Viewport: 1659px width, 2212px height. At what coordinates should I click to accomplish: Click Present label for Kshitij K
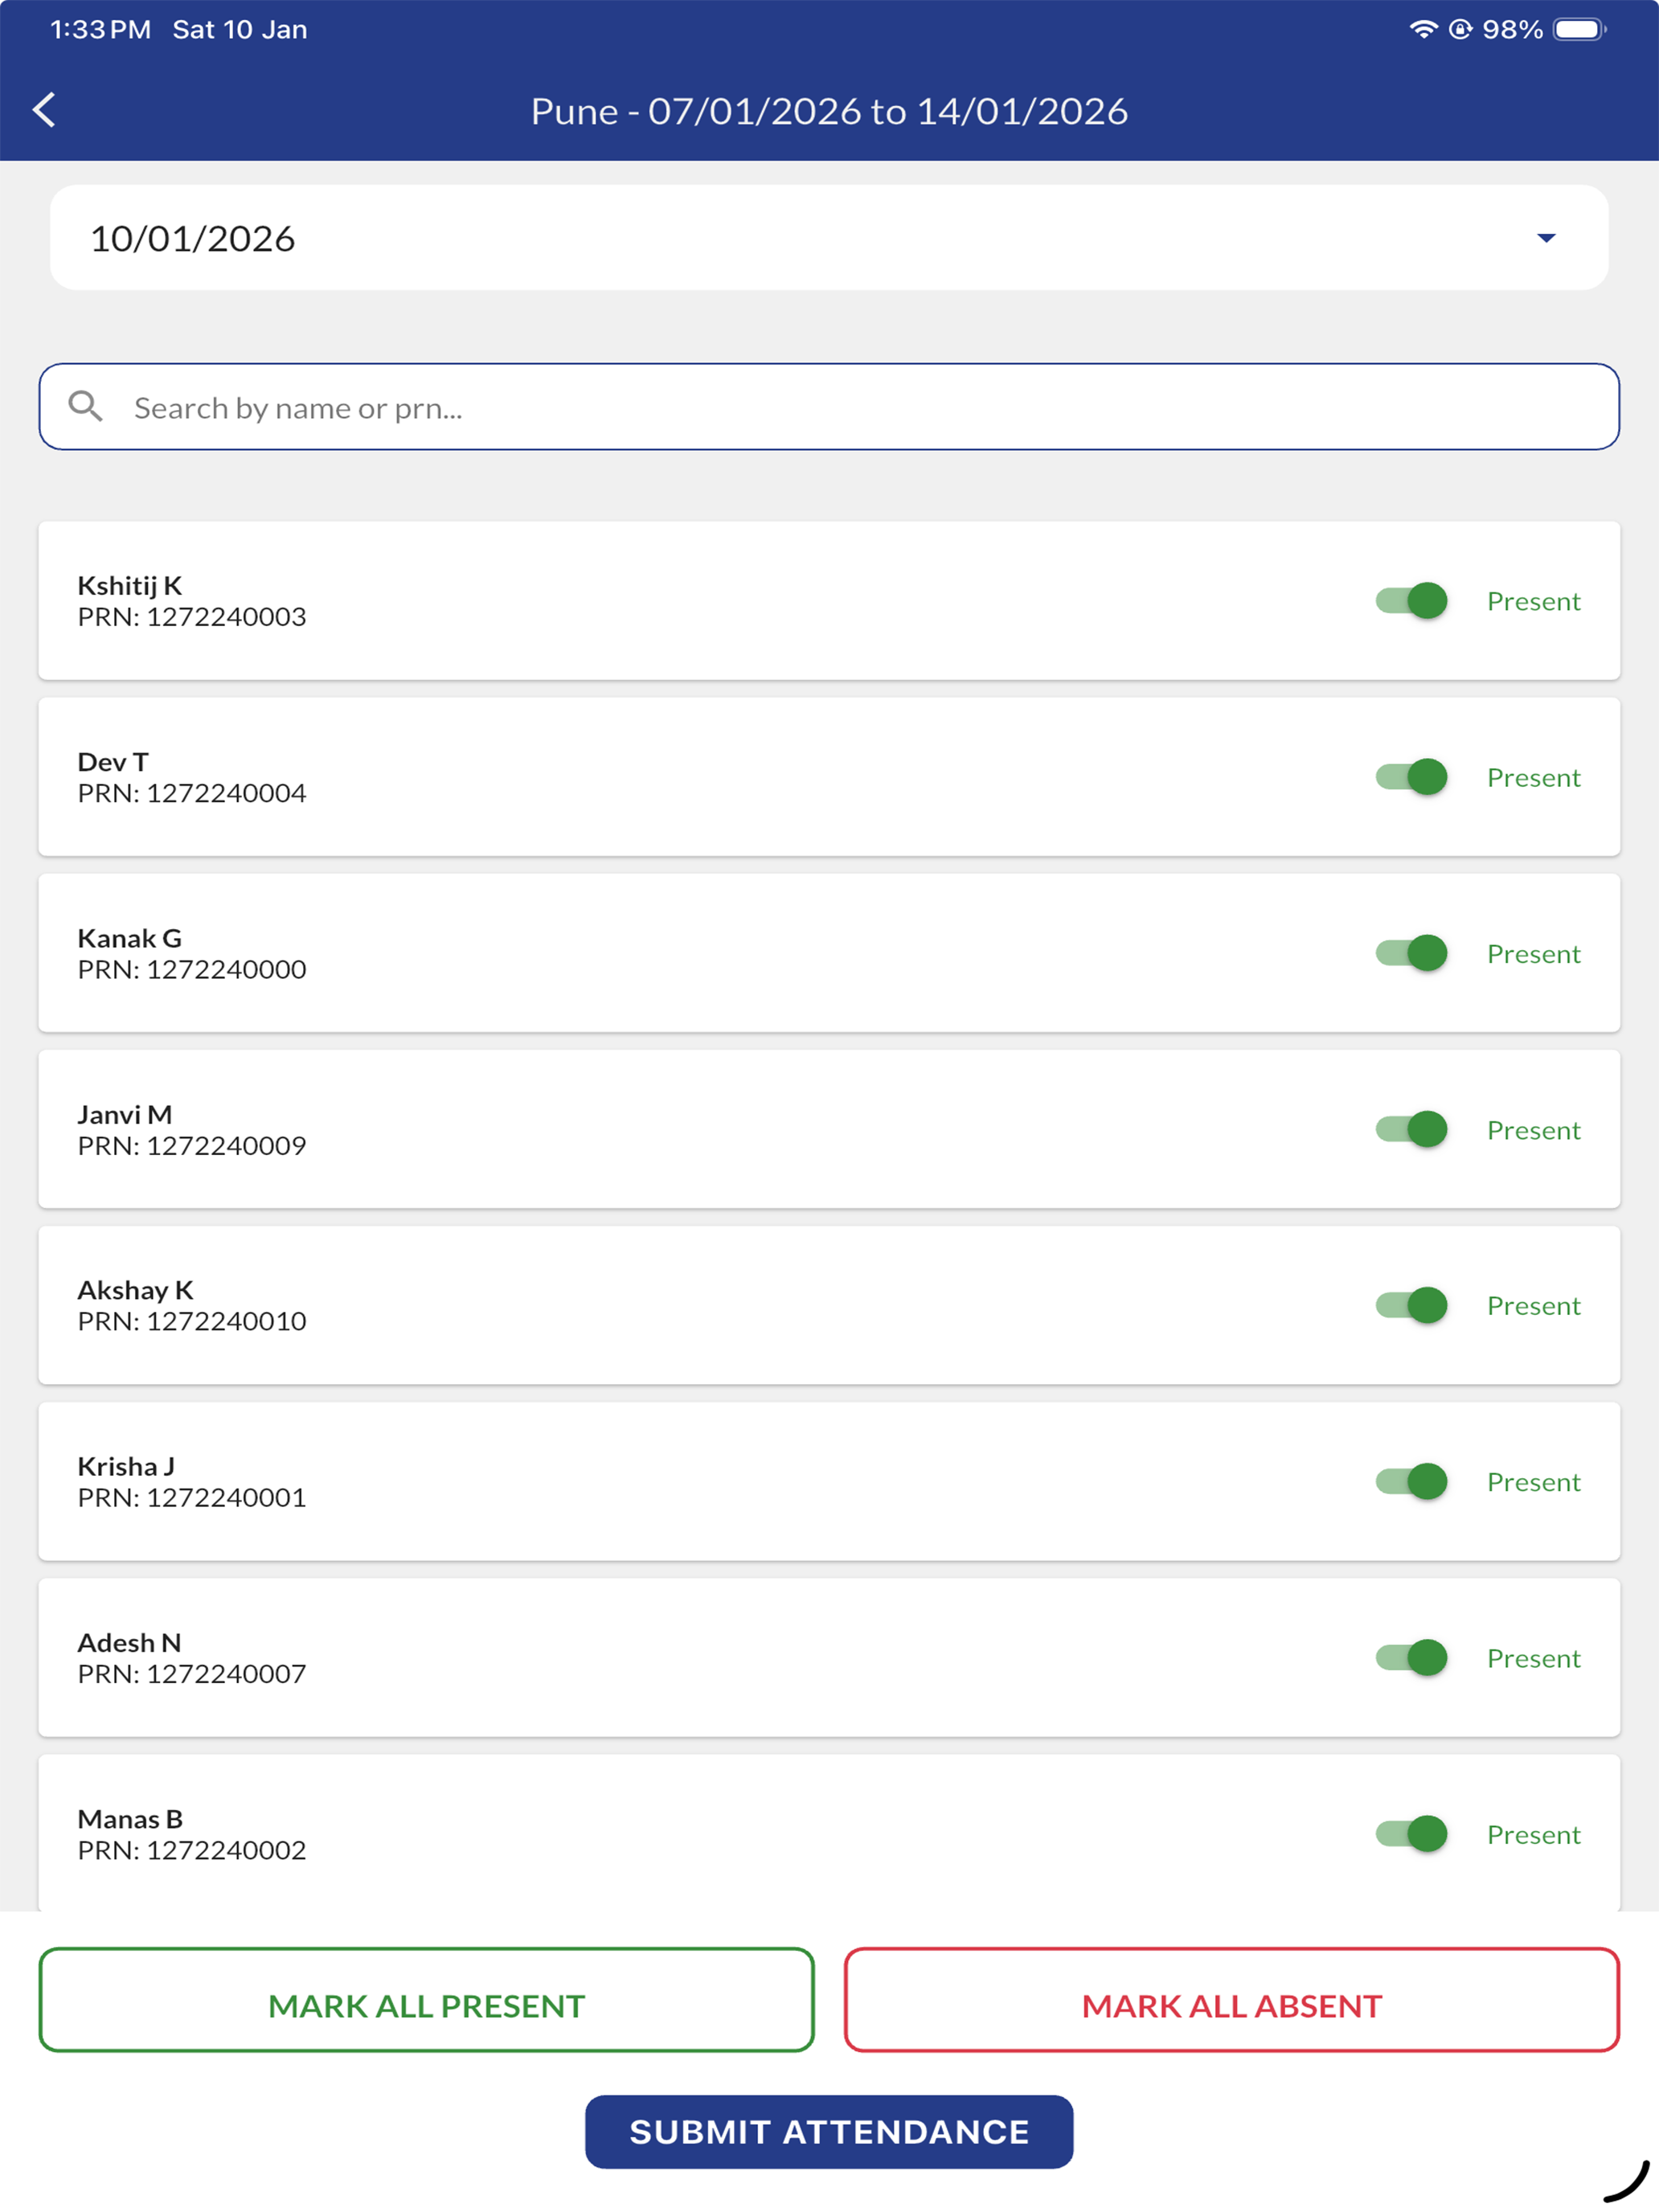point(1533,601)
